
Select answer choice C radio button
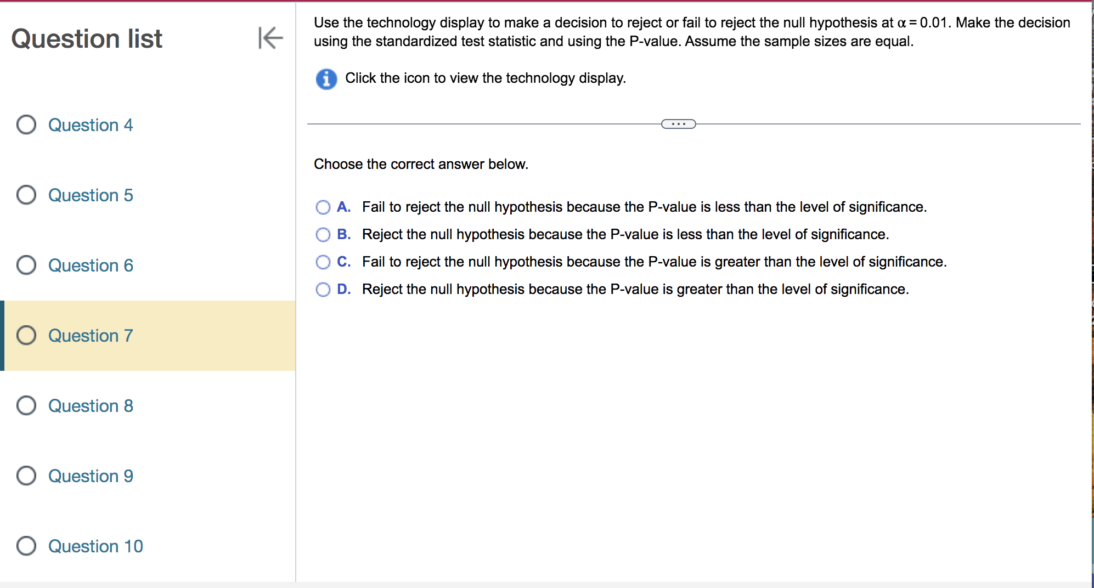pos(323,262)
